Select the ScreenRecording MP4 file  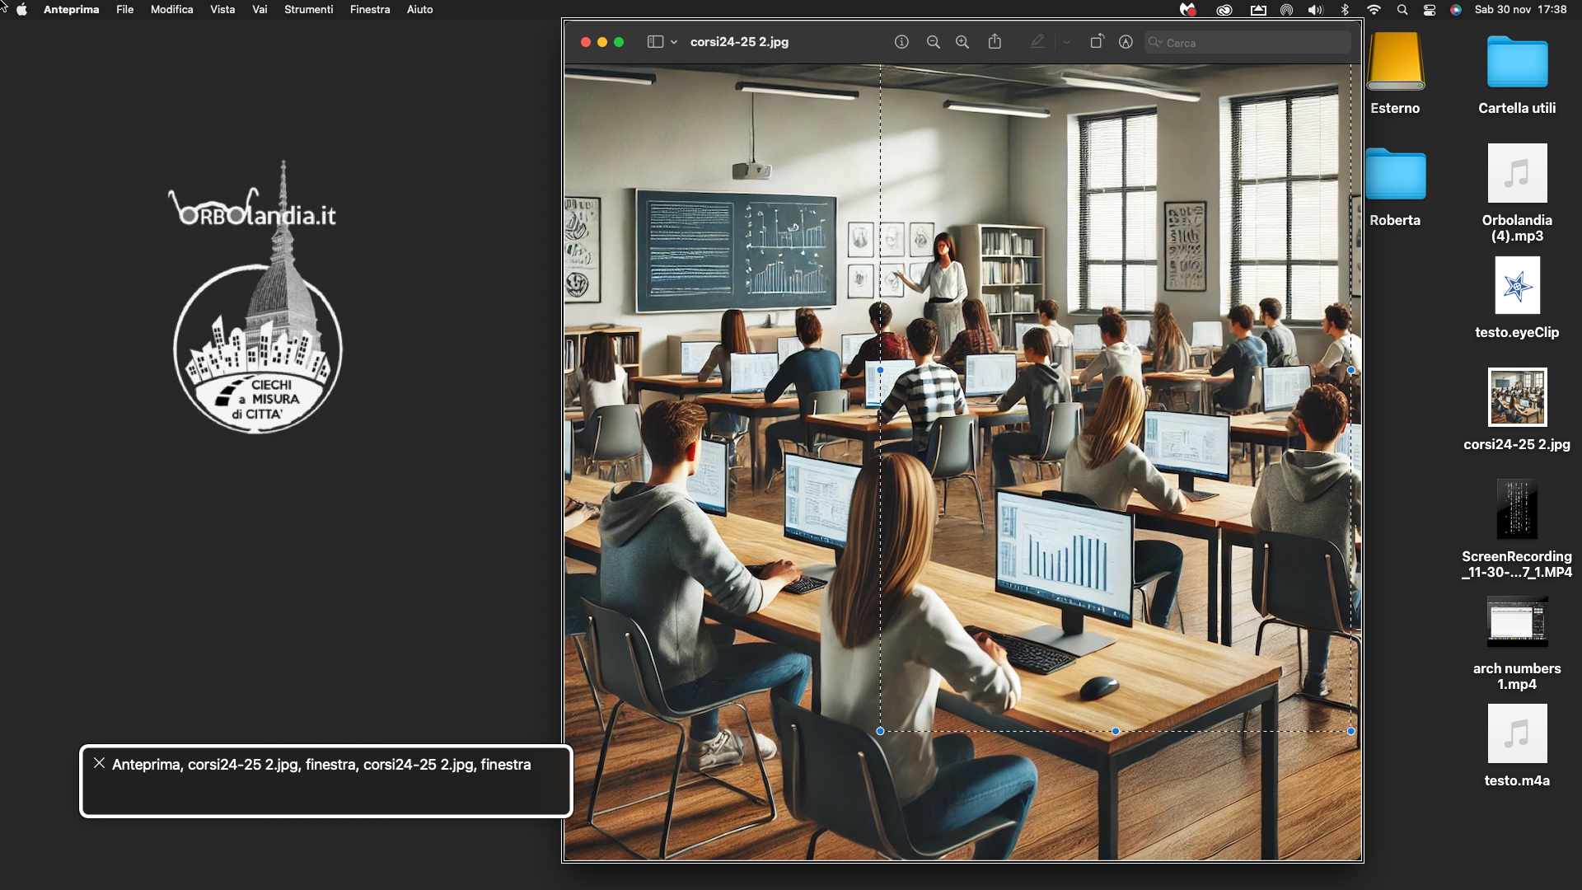pos(1517,509)
